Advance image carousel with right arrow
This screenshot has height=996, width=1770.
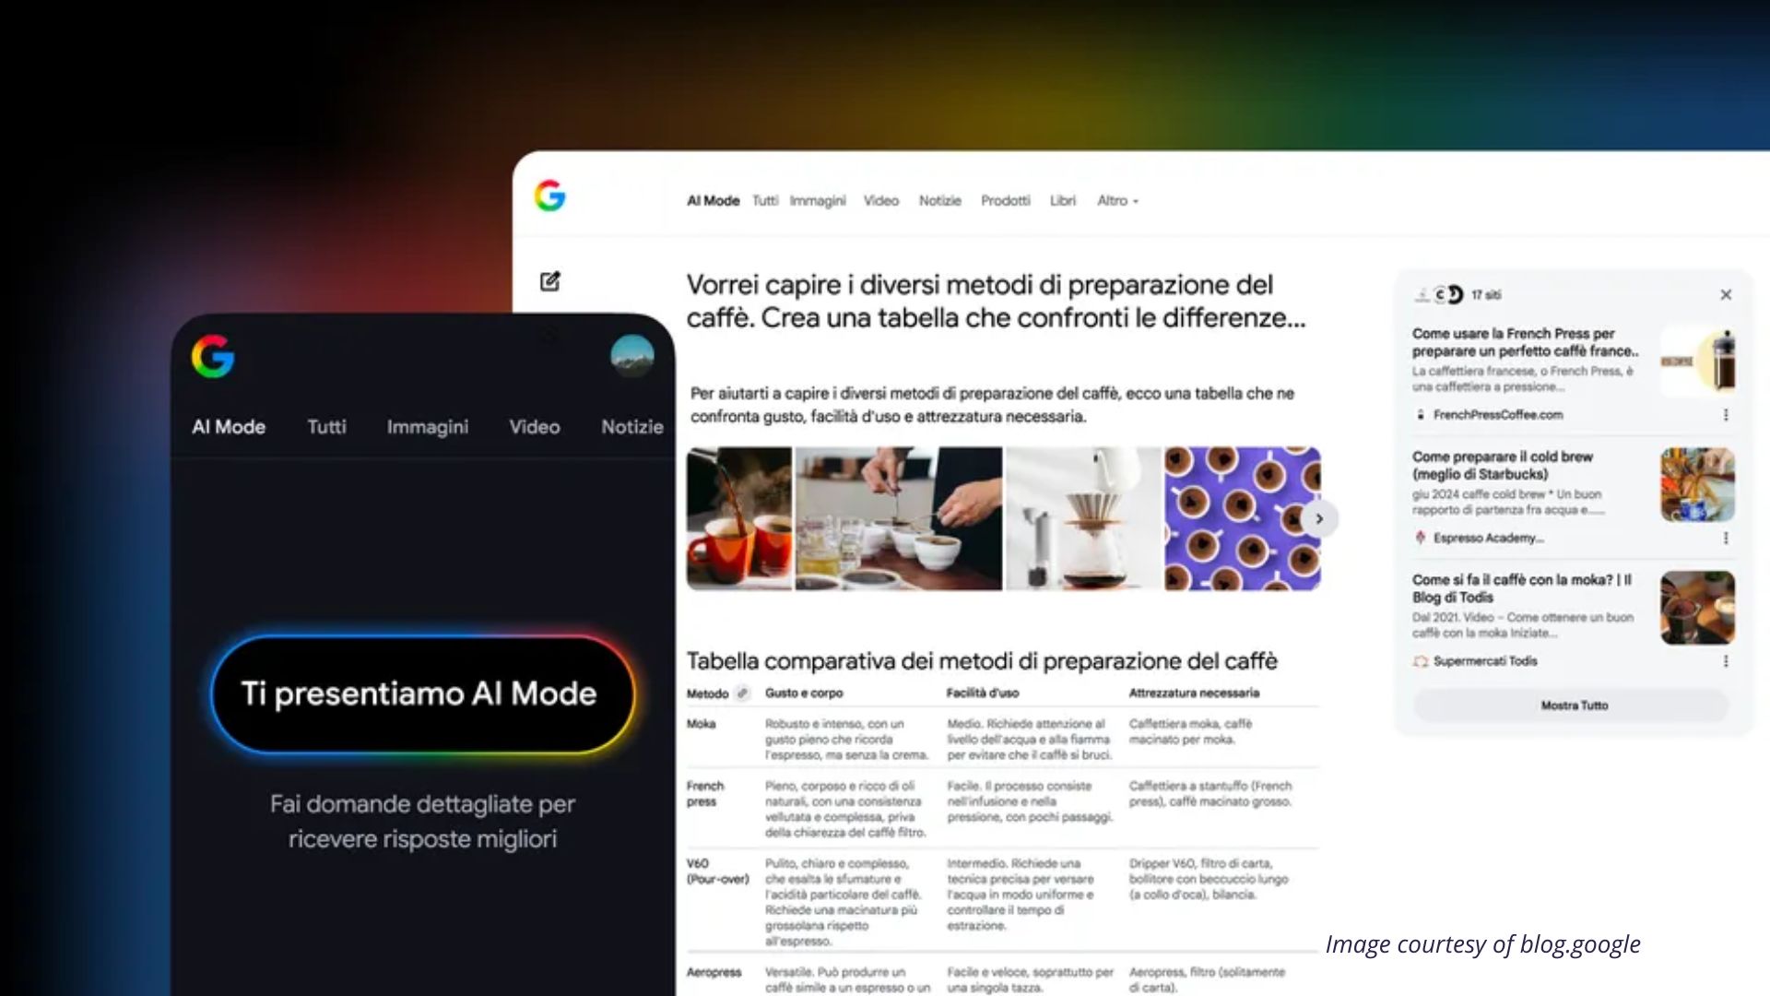pos(1319,518)
